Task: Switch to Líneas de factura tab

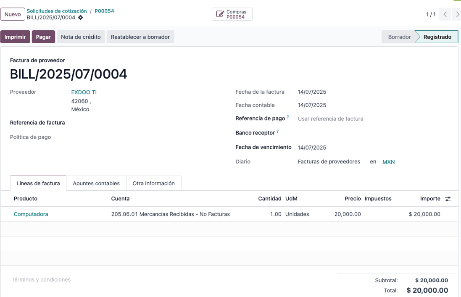Action: point(38,183)
